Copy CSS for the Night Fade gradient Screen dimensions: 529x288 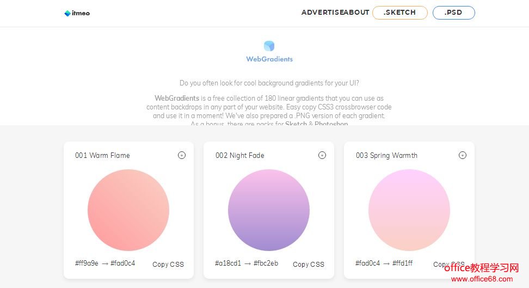(309, 265)
